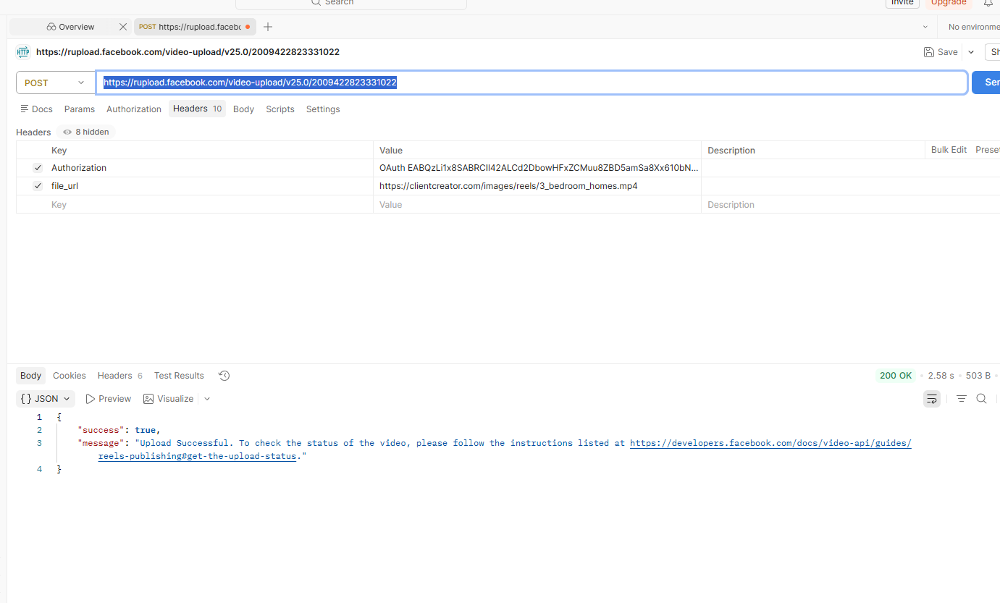Open the POST method dropdown
The image size is (1000, 603).
[x=55, y=83]
